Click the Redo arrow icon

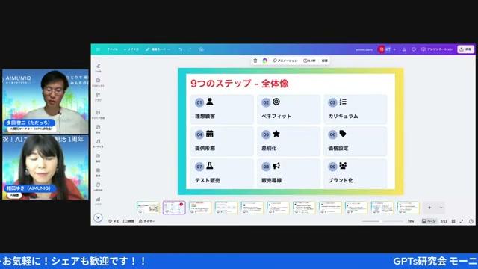click(x=190, y=49)
